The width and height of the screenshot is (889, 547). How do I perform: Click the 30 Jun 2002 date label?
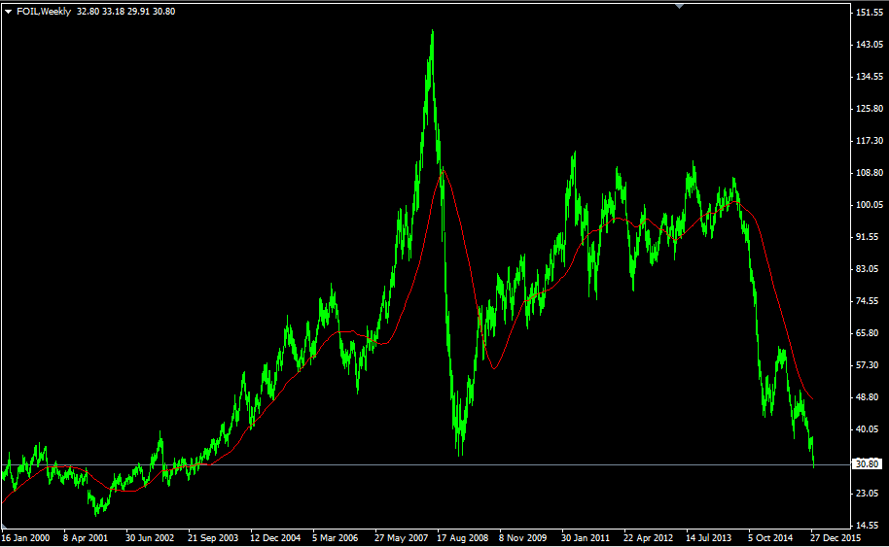click(150, 538)
